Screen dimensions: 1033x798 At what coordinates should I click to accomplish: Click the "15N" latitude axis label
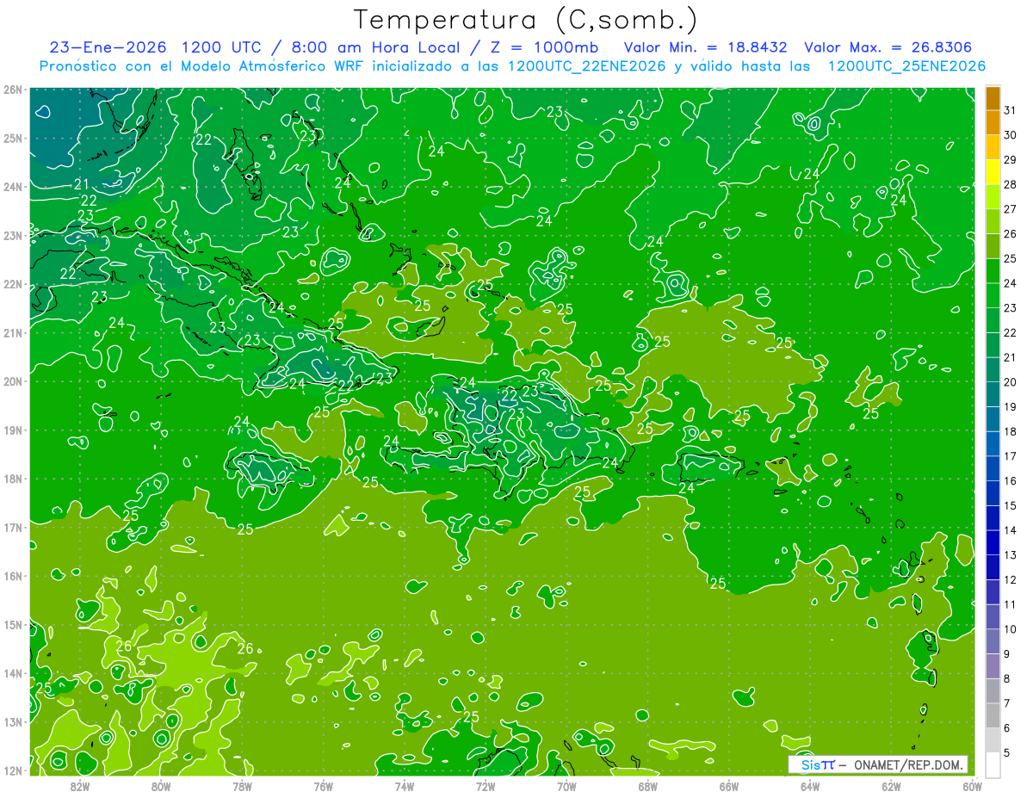pos(12,625)
